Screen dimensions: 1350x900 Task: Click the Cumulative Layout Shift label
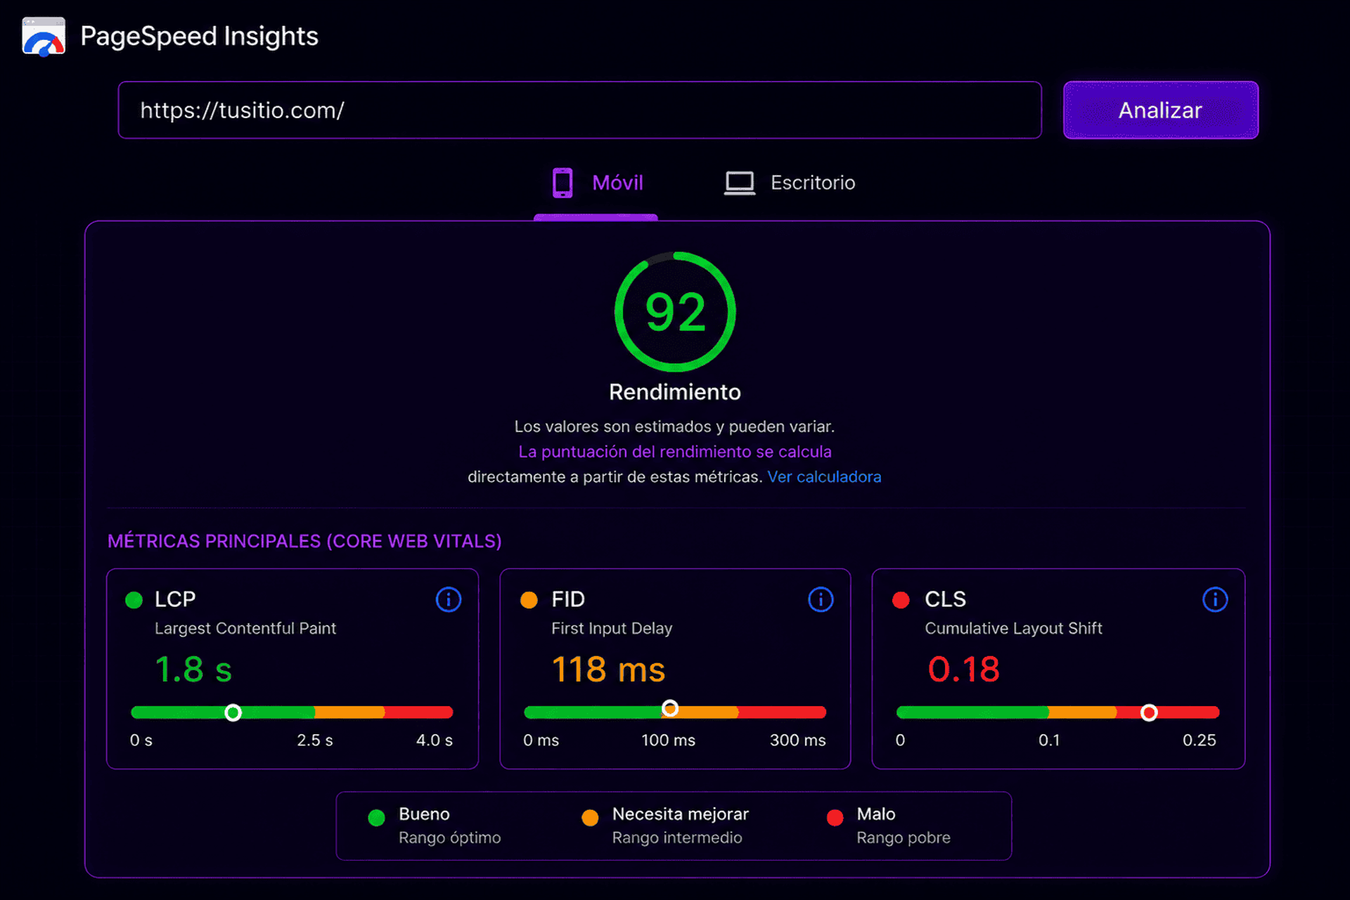(1013, 628)
